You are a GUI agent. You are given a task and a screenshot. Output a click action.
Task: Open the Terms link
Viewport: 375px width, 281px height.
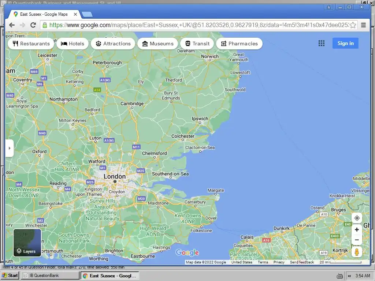[x=263, y=262]
